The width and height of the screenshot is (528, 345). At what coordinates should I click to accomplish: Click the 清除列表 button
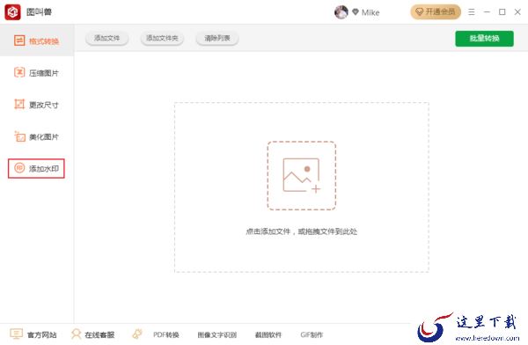pyautogui.click(x=217, y=38)
